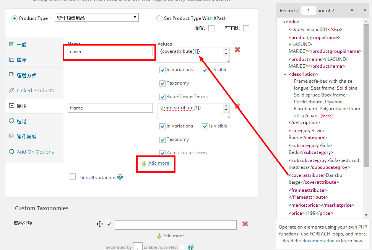Go to previous record arrow
372x250 pixels.
[x=352, y=10]
